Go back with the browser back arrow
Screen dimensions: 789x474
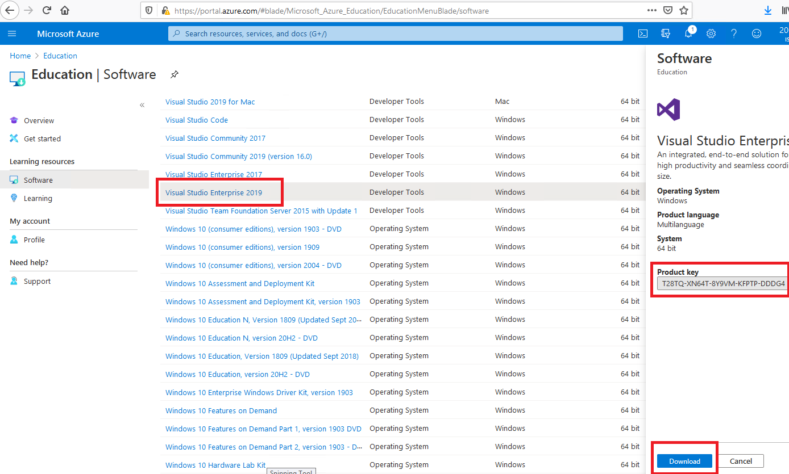point(11,10)
